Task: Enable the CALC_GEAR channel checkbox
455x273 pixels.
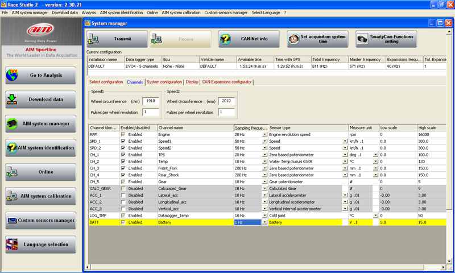Action: pyautogui.click(x=123, y=189)
